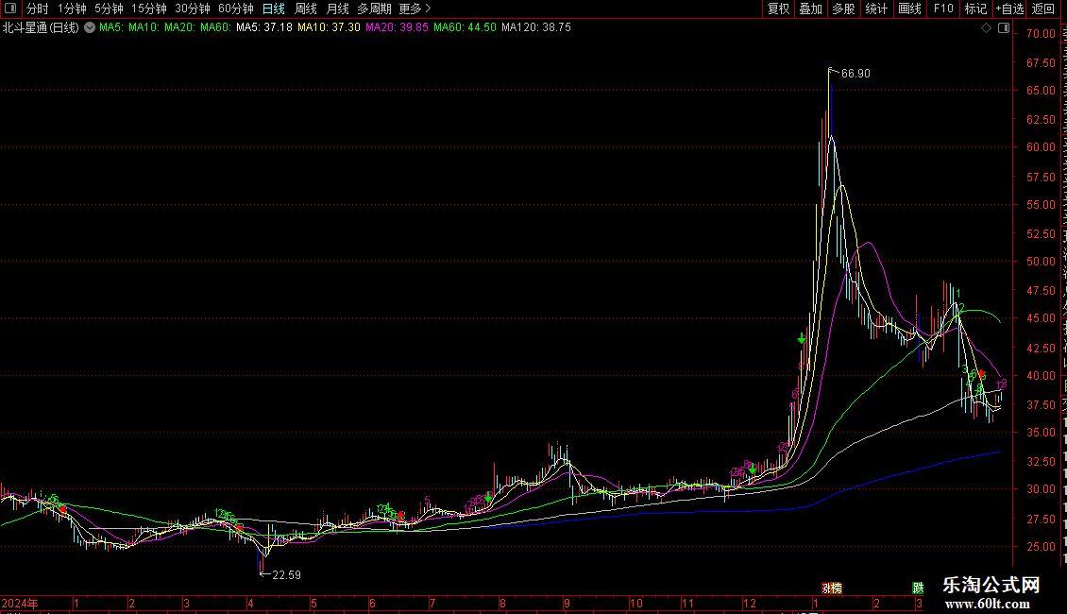Click the 叠加 overlay button
The height and width of the screenshot is (614, 1067).
(x=810, y=9)
